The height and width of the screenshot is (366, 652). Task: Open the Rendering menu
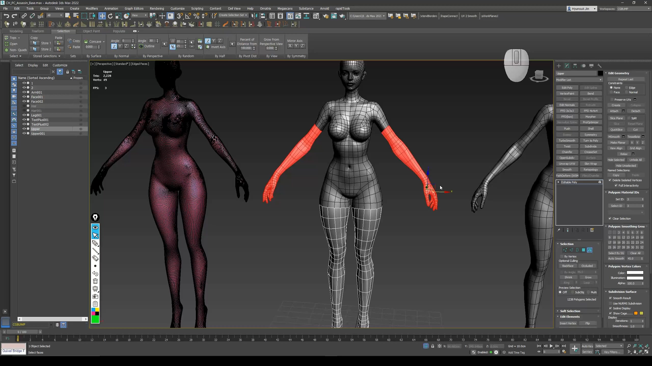pyautogui.click(x=157, y=8)
